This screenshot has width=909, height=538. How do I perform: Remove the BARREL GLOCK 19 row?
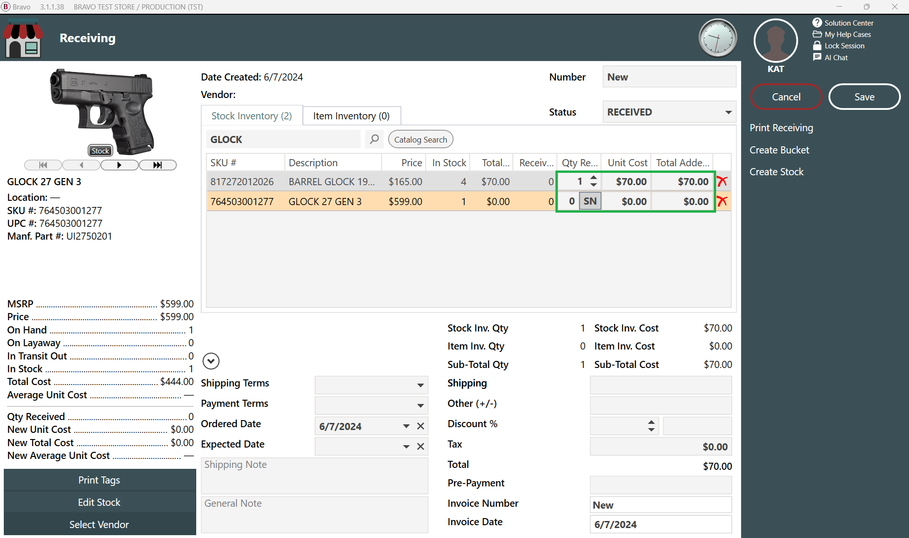click(722, 181)
